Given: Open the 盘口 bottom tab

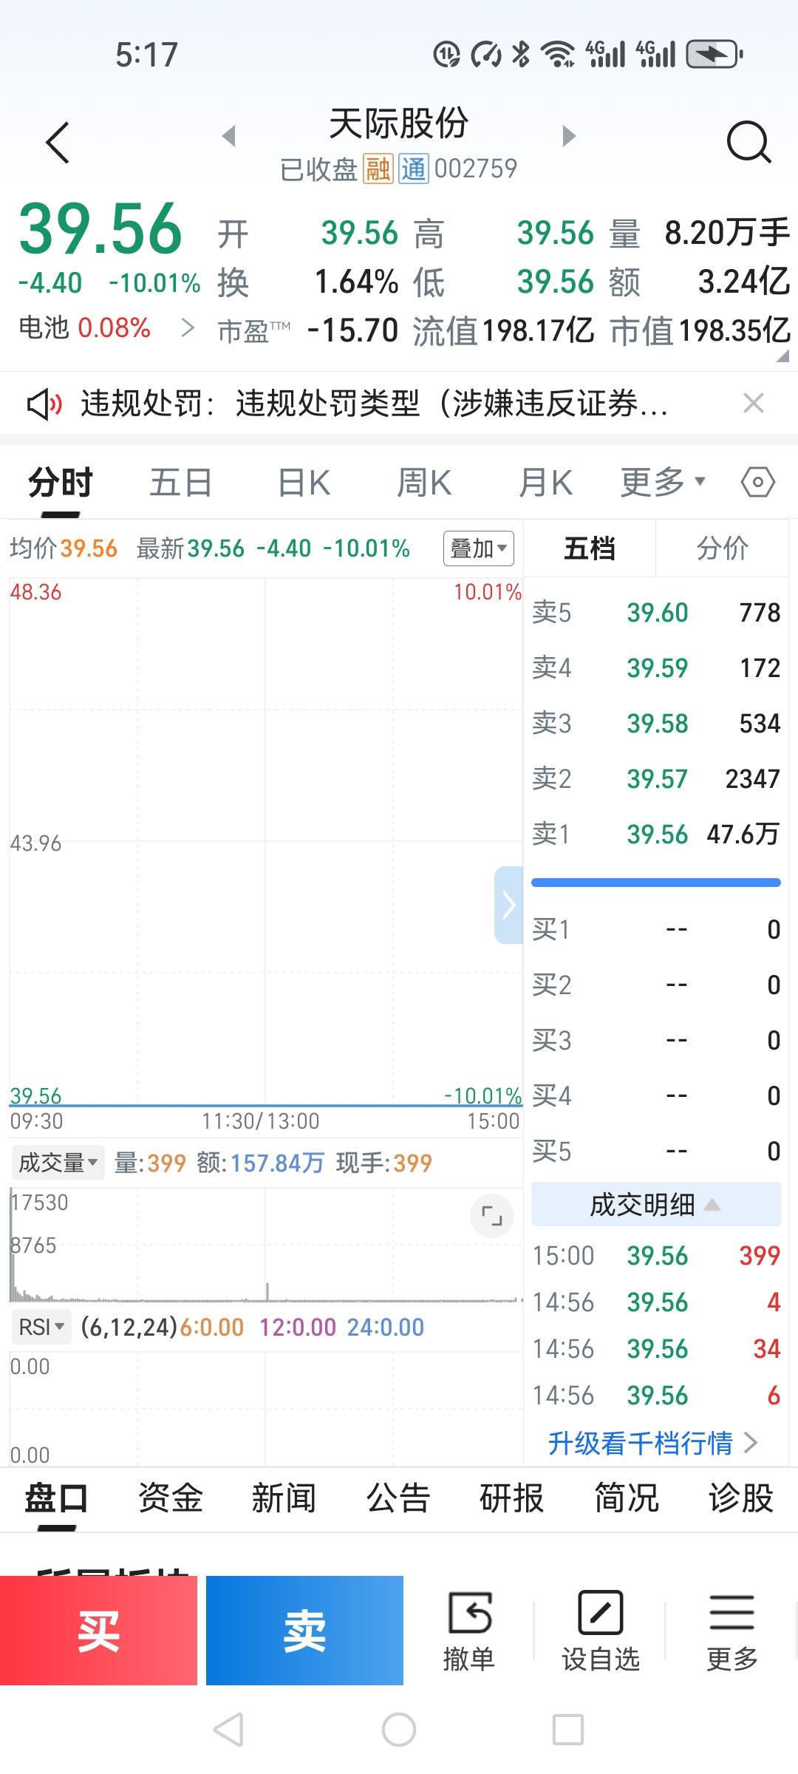Looking at the screenshot, I should (56, 1498).
